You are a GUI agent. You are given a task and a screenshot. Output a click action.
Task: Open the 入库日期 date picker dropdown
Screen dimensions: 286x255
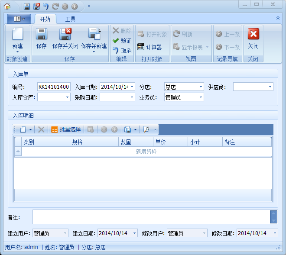coord(132,87)
